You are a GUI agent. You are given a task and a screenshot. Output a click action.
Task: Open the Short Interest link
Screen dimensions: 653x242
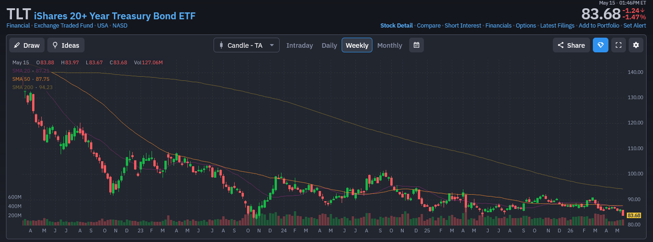[x=463, y=26]
